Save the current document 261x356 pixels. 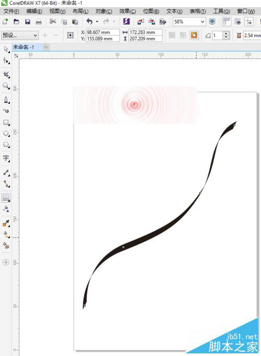[x=28, y=21]
